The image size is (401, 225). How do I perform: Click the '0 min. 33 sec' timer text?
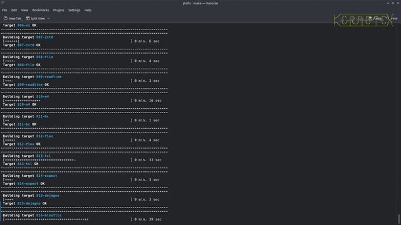coord(148,160)
